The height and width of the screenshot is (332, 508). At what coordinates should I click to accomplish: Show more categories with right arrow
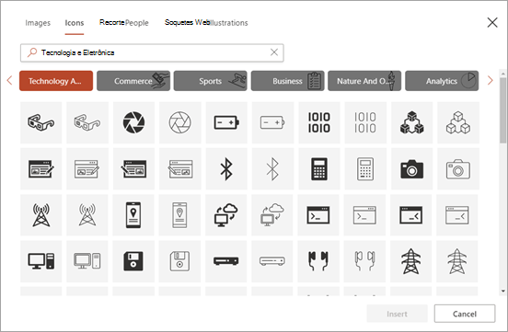tap(490, 80)
